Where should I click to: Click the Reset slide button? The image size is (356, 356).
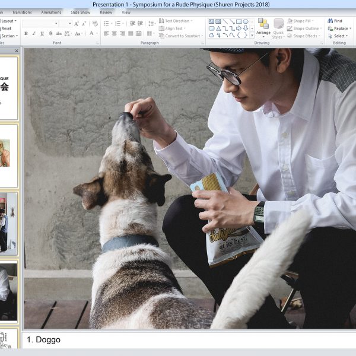pyautogui.click(x=6, y=28)
